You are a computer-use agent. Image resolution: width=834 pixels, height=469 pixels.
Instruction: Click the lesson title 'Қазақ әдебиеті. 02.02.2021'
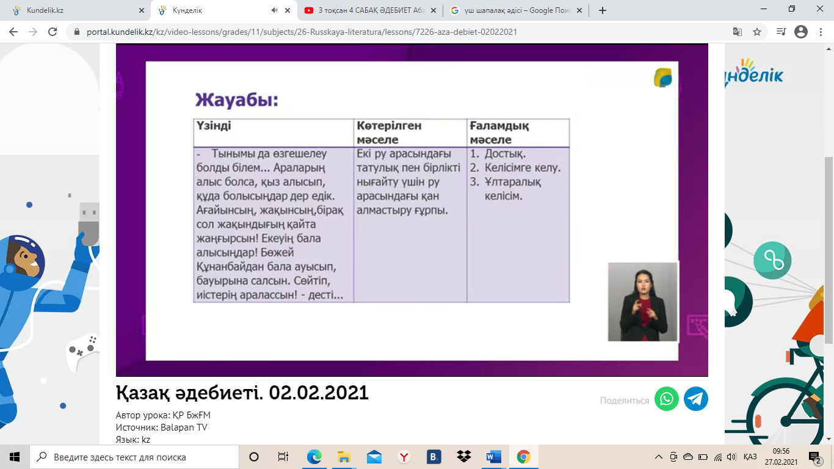[242, 392]
